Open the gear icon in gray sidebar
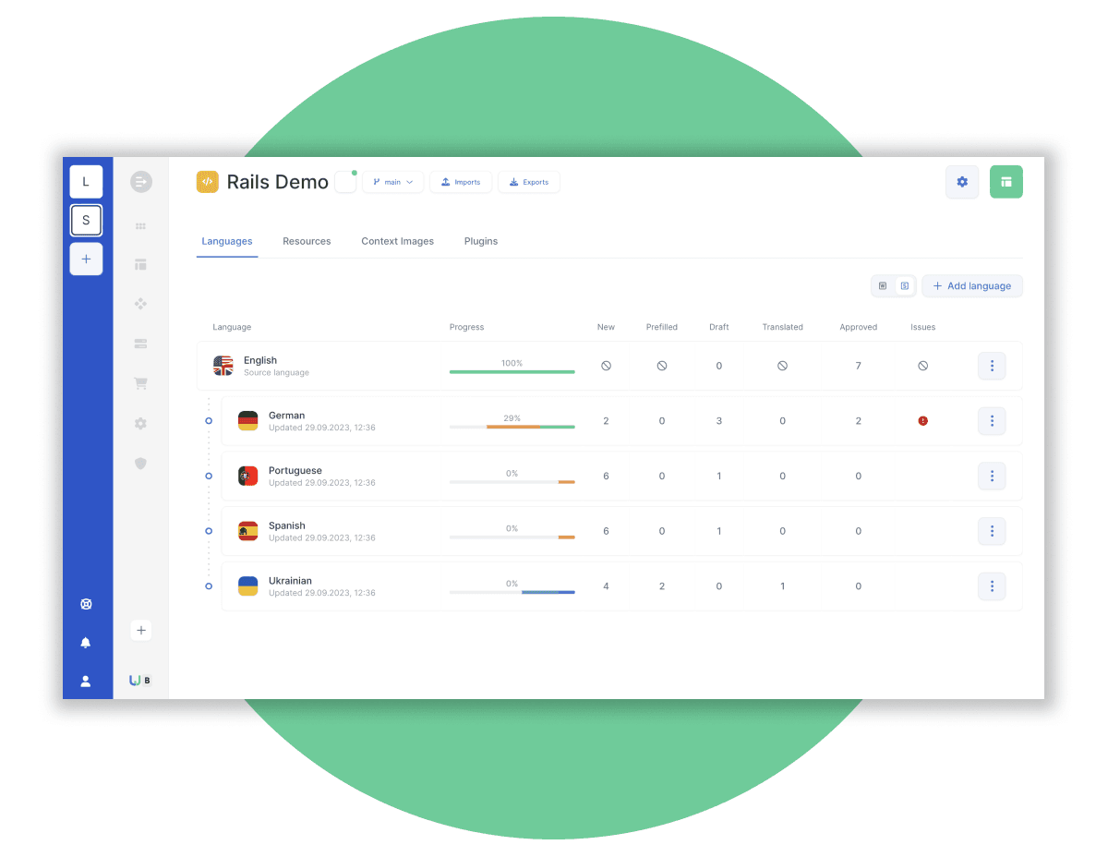 [140, 423]
